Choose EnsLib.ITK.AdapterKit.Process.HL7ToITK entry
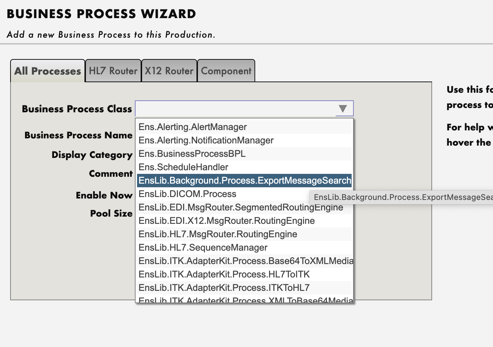Viewport: 493px width, 347px height. 244,275
